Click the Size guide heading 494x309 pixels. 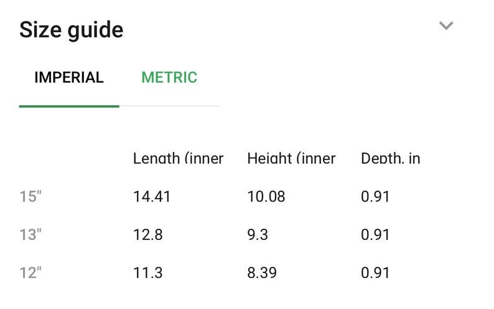(71, 30)
